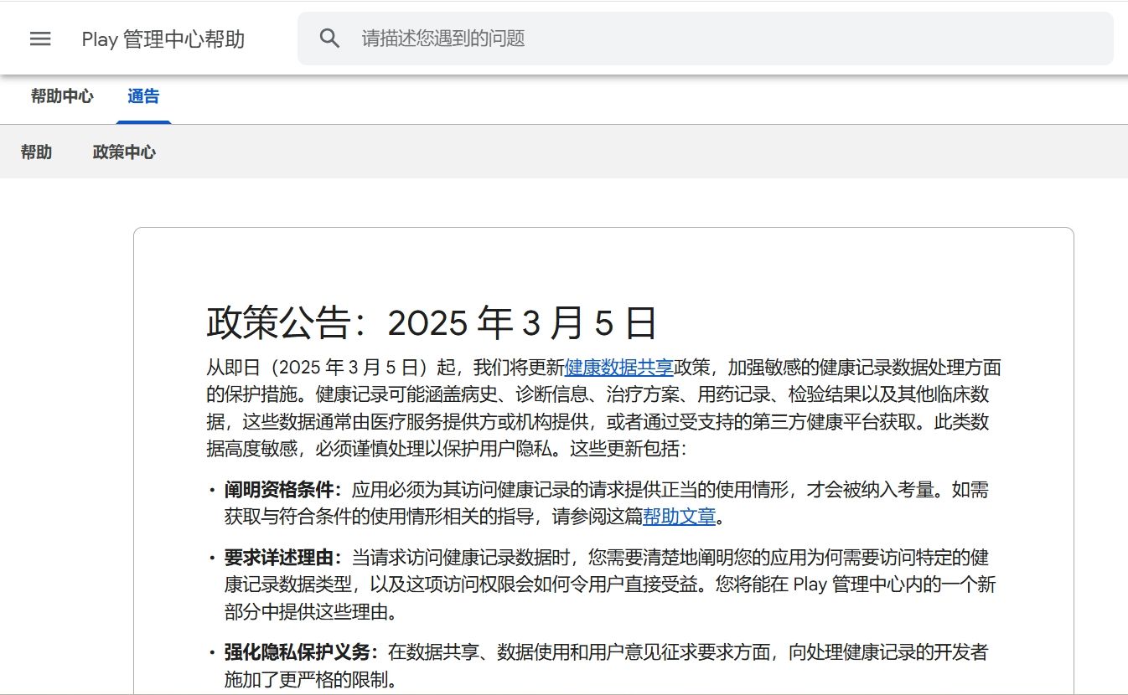The width and height of the screenshot is (1128, 695).
Task: Click the bold text '要求详述理由'
Action: [278, 558]
